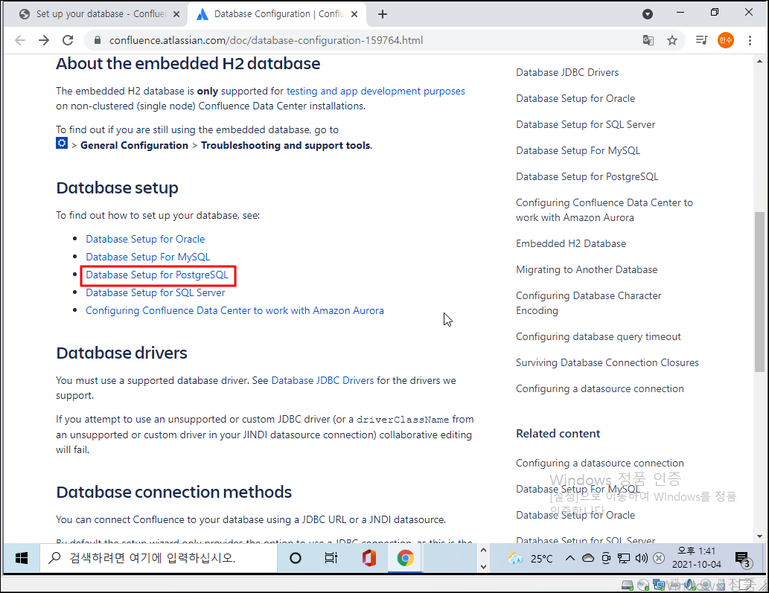This screenshot has height=593, width=769.
Task: Select the Database Configuration tab
Action: [278, 14]
